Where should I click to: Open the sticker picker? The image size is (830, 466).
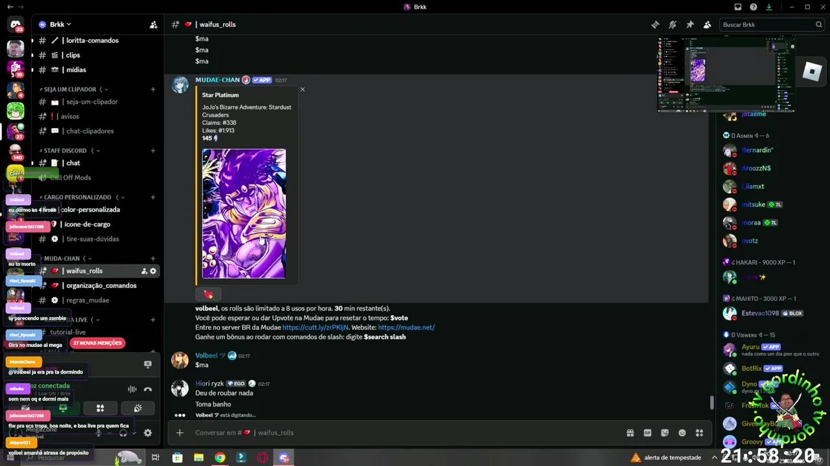pos(665,433)
